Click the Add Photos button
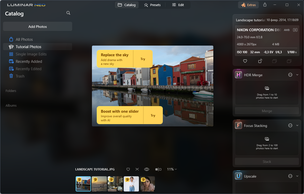 click(x=37, y=26)
